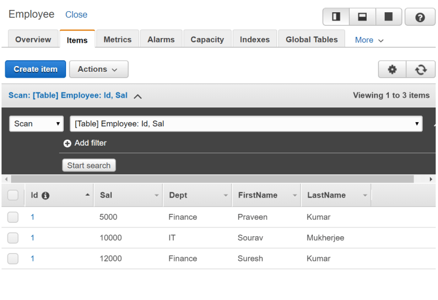Open the help question mark icon
Image resolution: width=438 pixels, height=300 pixels.
pos(420,17)
